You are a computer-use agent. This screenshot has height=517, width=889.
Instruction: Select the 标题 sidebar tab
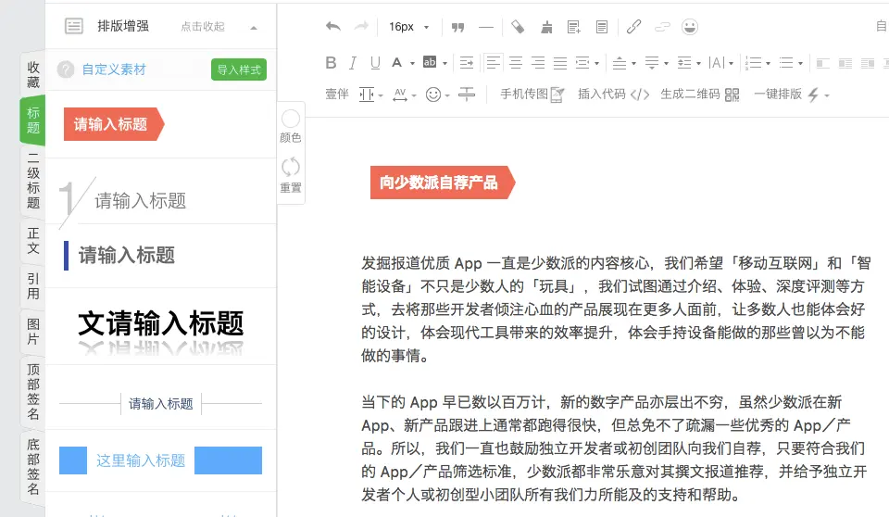(x=33, y=120)
